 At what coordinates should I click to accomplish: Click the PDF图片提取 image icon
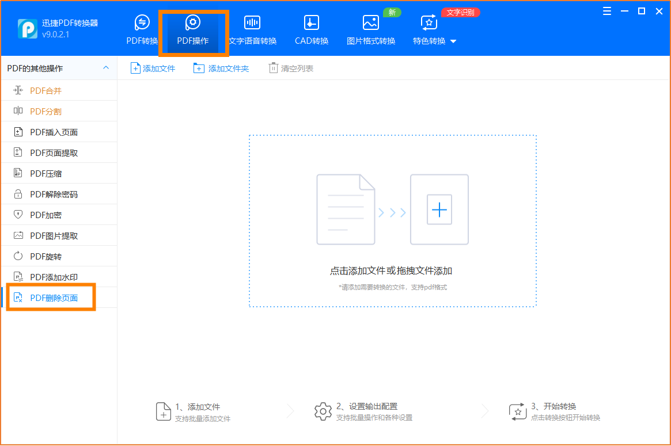pos(18,235)
